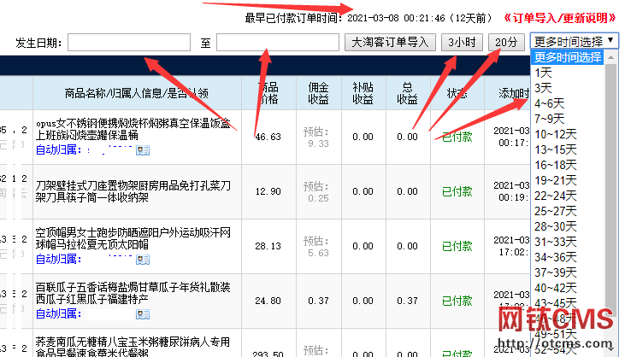Click 自动归属 link in 空顶帽 row

(x=58, y=260)
